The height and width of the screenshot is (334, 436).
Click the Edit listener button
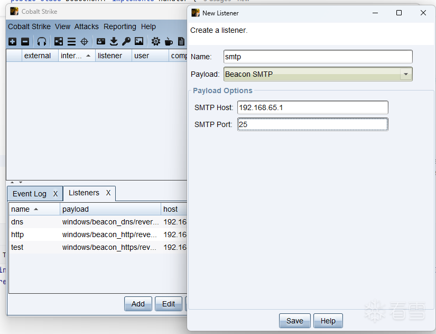click(x=169, y=304)
